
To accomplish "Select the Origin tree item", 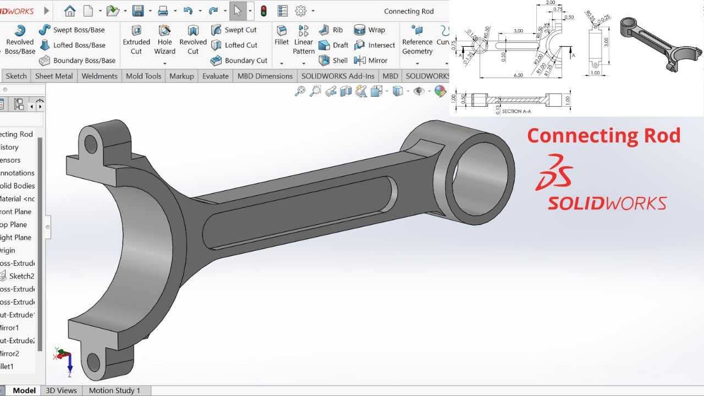I will (x=8, y=250).
